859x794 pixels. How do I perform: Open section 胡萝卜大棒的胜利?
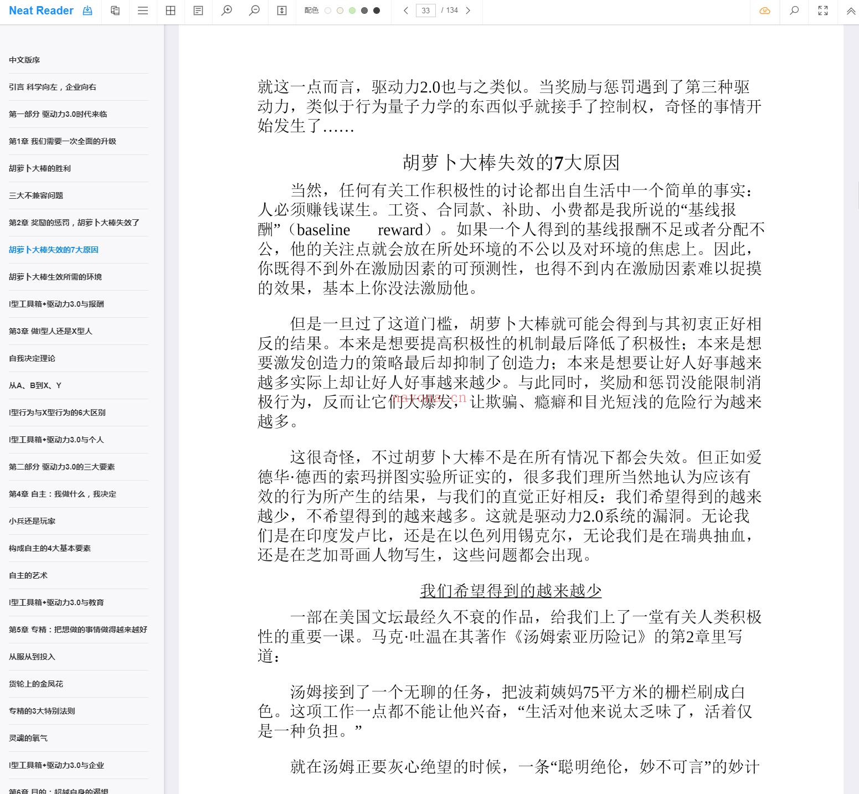40,168
